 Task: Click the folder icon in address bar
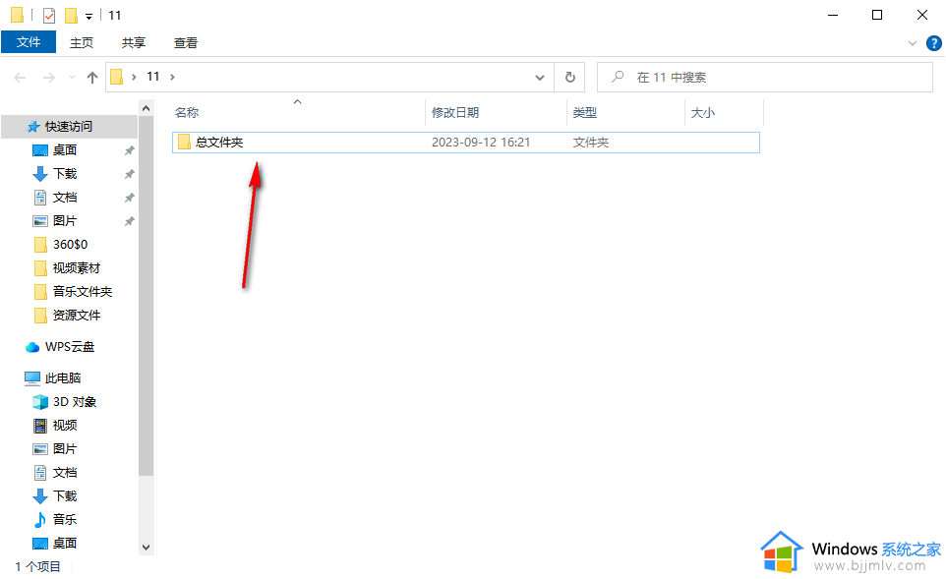pyautogui.click(x=117, y=77)
